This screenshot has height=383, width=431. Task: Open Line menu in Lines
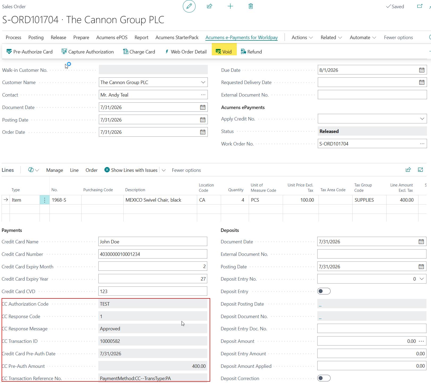tap(74, 170)
